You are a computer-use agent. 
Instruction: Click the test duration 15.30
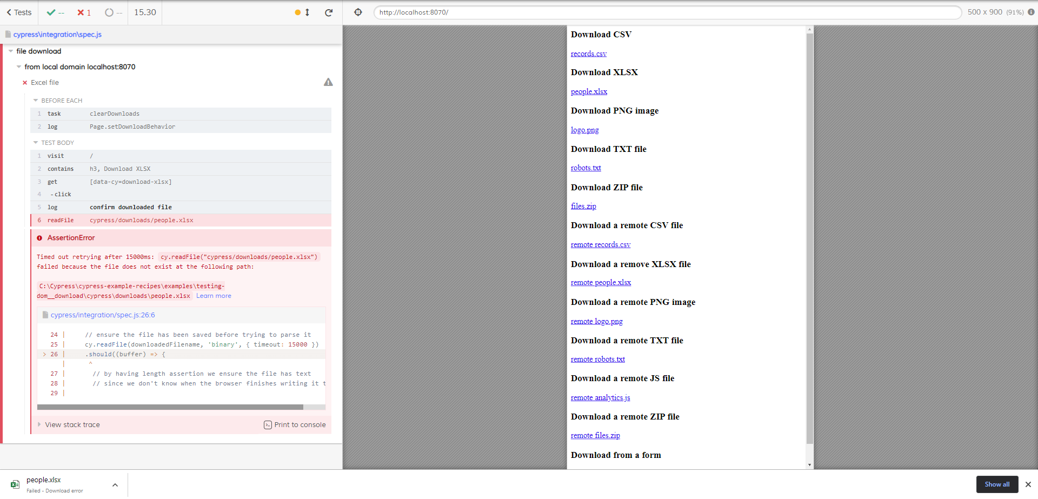pos(145,12)
